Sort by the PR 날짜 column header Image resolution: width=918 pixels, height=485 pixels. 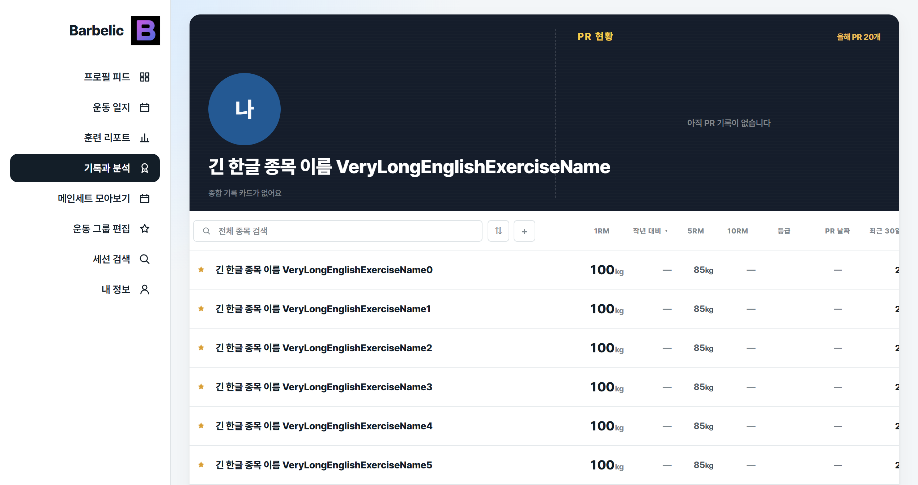point(837,231)
